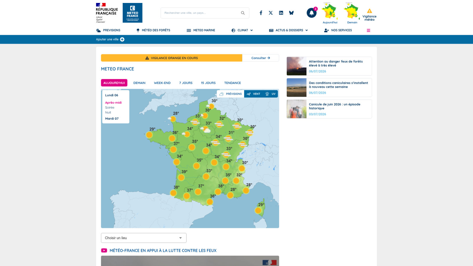
Task: Open the X (Twitter) icon
Action: pos(271,13)
